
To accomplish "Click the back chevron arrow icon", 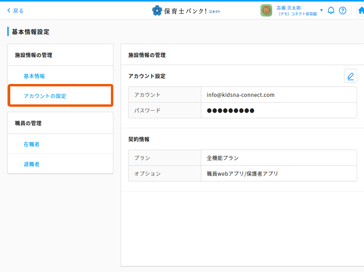I will [9, 11].
